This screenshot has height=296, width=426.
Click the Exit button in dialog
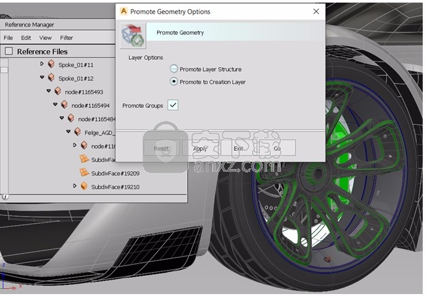click(238, 148)
